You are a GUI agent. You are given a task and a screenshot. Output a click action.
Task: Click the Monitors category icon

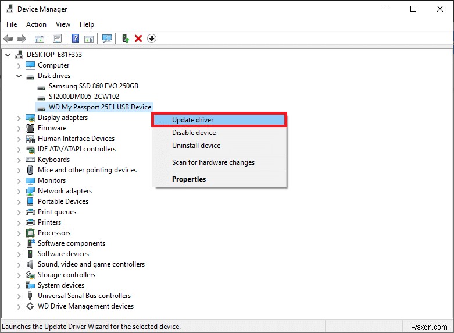[30, 180]
